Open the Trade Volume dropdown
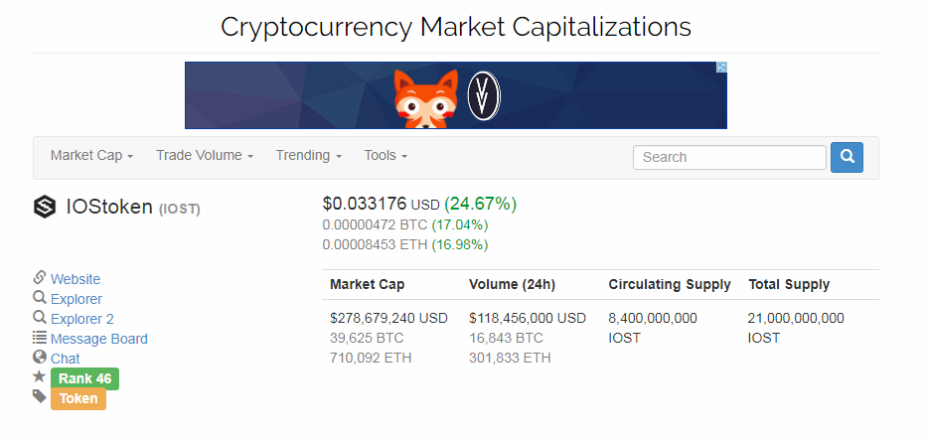This screenshot has width=927, height=441. [205, 156]
